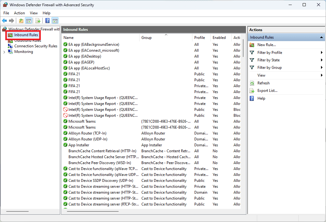Image resolution: width=326 pixels, height=222 pixels.
Task: Collapse the Inbound Rules actions section
Action: pyautogui.click(x=321, y=37)
